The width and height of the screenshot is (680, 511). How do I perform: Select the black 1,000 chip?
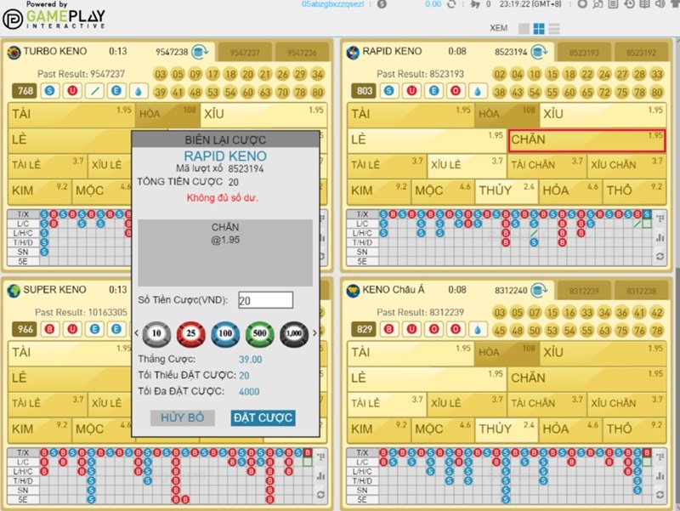[x=294, y=334]
